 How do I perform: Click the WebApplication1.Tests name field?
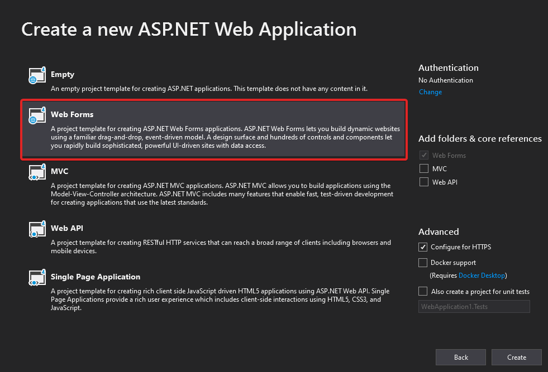point(474,306)
